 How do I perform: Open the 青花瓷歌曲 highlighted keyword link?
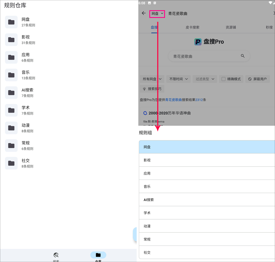point(174,100)
